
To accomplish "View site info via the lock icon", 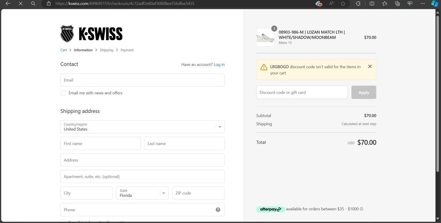I will pos(49,4).
